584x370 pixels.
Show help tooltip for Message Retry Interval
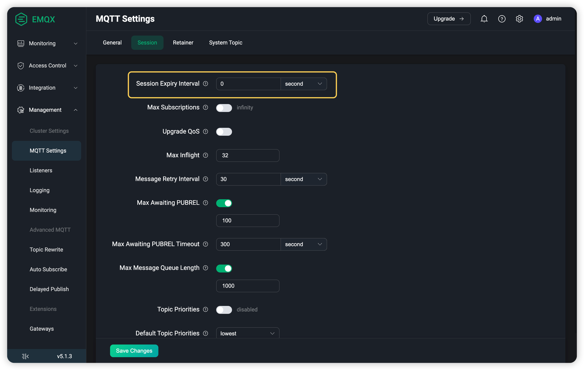tap(205, 179)
